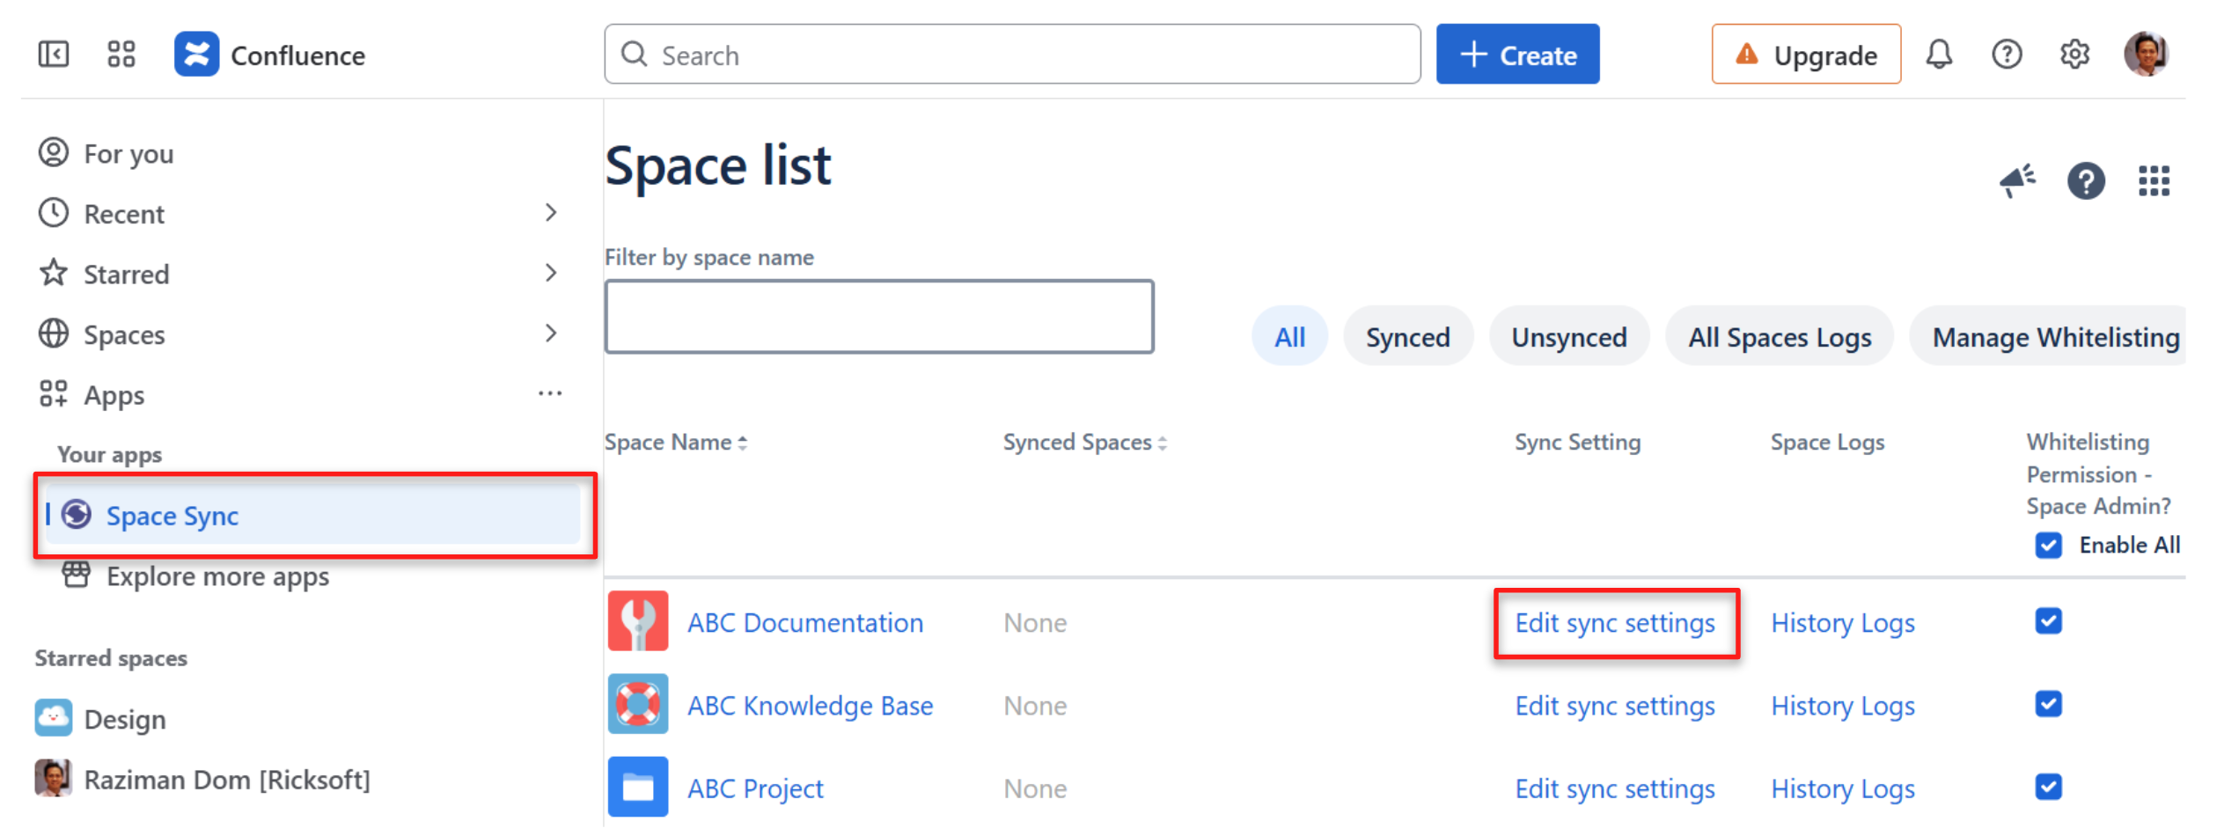Open History Logs for ABC Knowledge Base
Image resolution: width=2224 pixels, height=836 pixels.
pos(1842,706)
